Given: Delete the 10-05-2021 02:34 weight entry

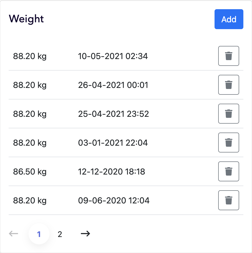Looking at the screenshot, I should 228,56.
